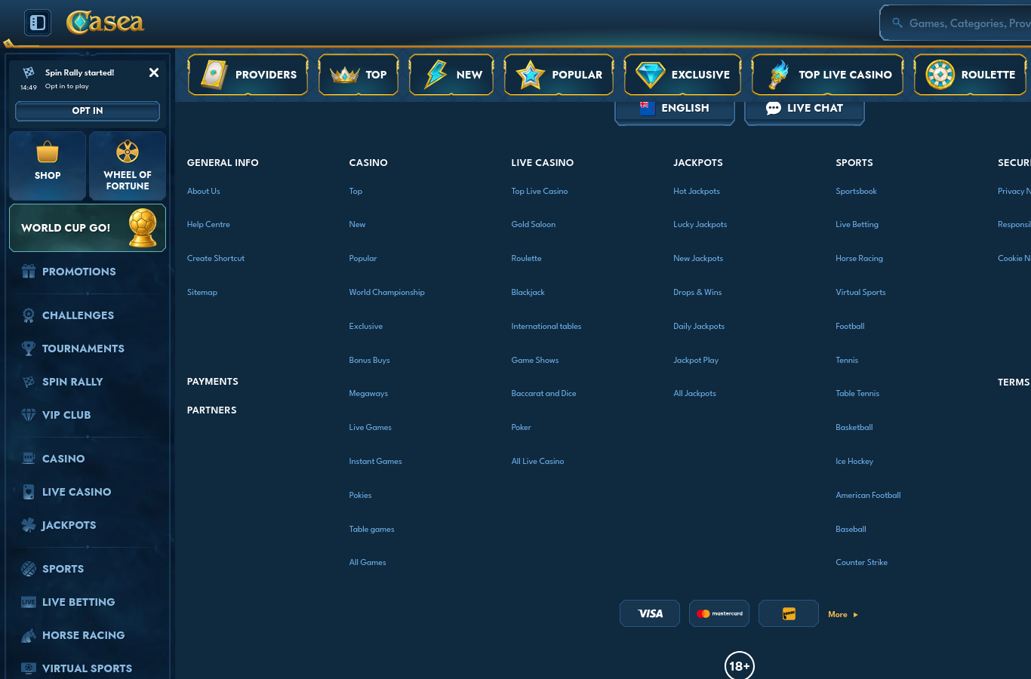This screenshot has width=1031, height=679.
Task: Open the Ice Hockey link
Action: (x=854, y=462)
